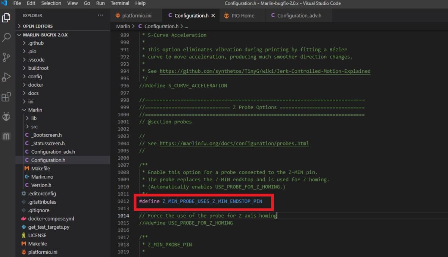The height and width of the screenshot is (257, 448).
Task: Place cursor on S_CURVE_ACCELERATION define line
Action: [x=183, y=86]
